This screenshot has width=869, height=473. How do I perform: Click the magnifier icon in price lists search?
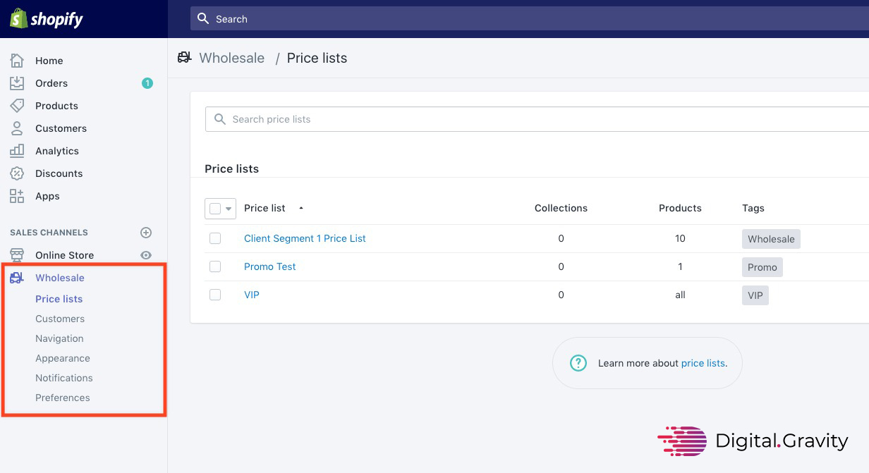tap(220, 119)
